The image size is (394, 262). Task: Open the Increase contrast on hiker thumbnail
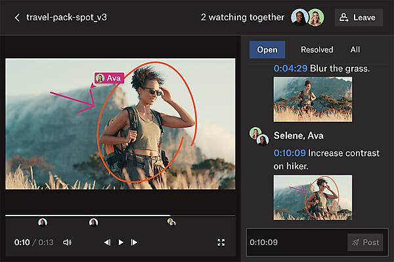point(313,196)
